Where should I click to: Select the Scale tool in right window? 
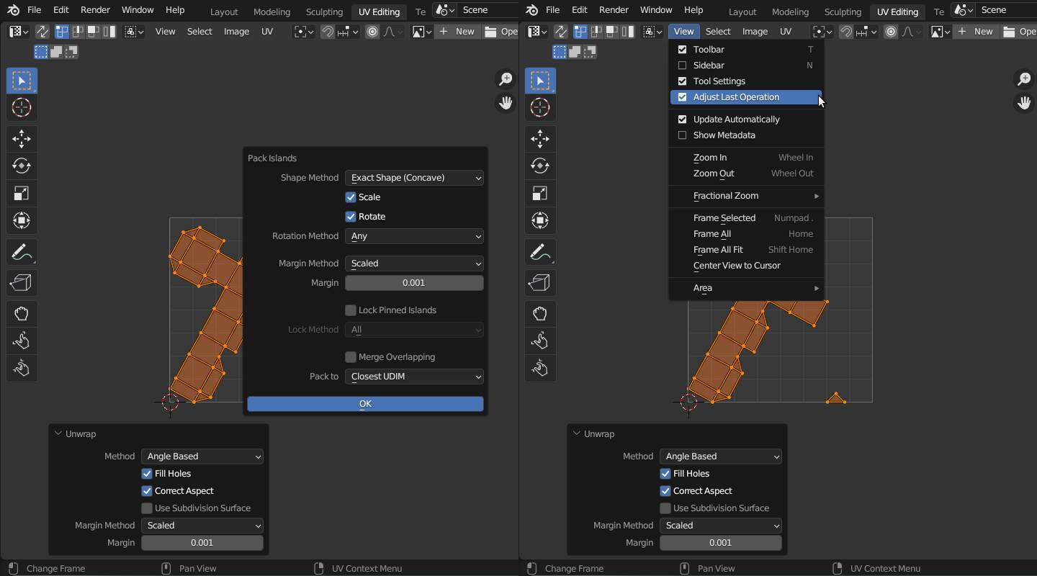[540, 194]
